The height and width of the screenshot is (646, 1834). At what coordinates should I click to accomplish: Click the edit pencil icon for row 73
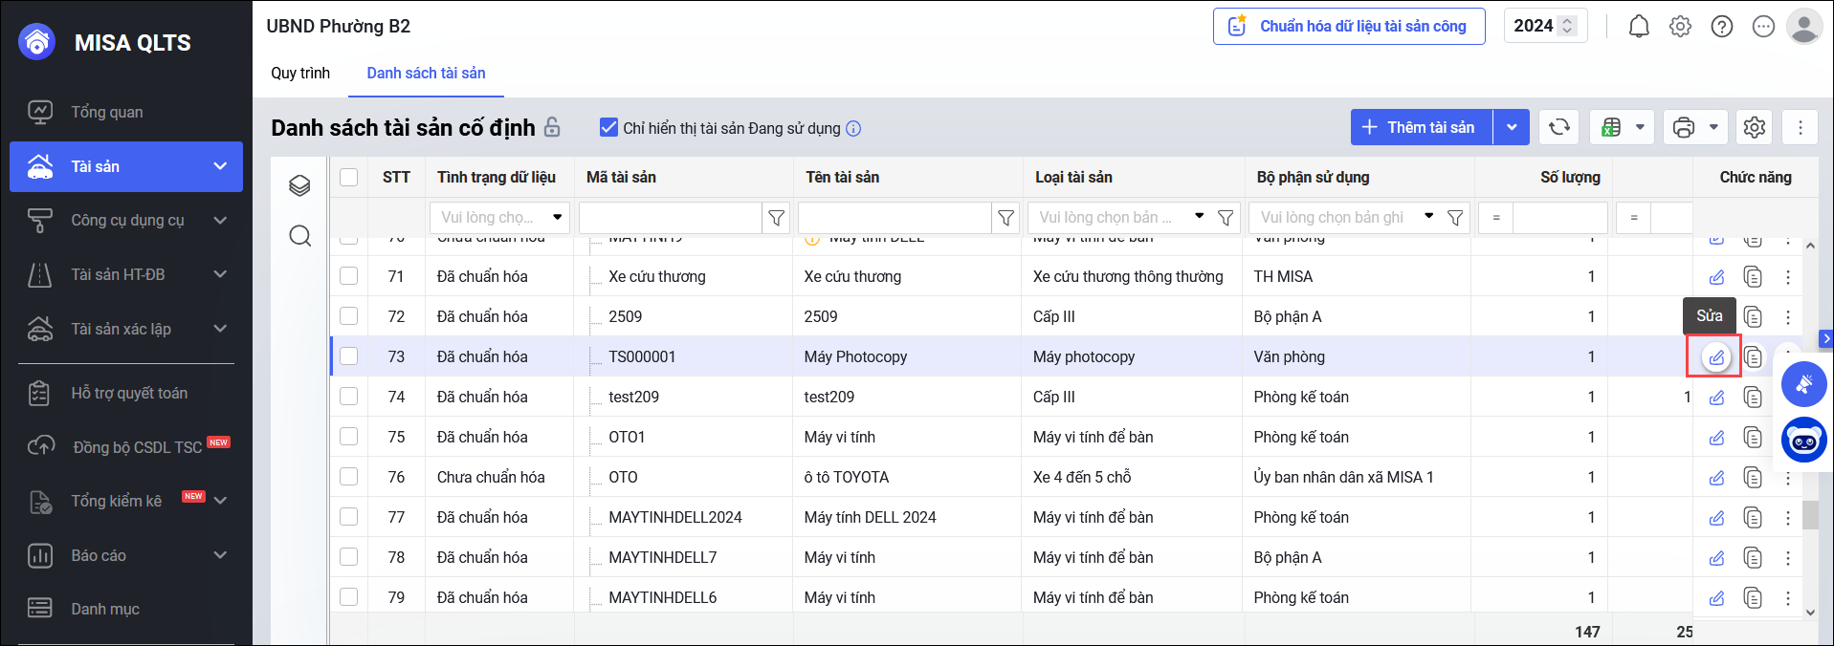(x=1716, y=357)
